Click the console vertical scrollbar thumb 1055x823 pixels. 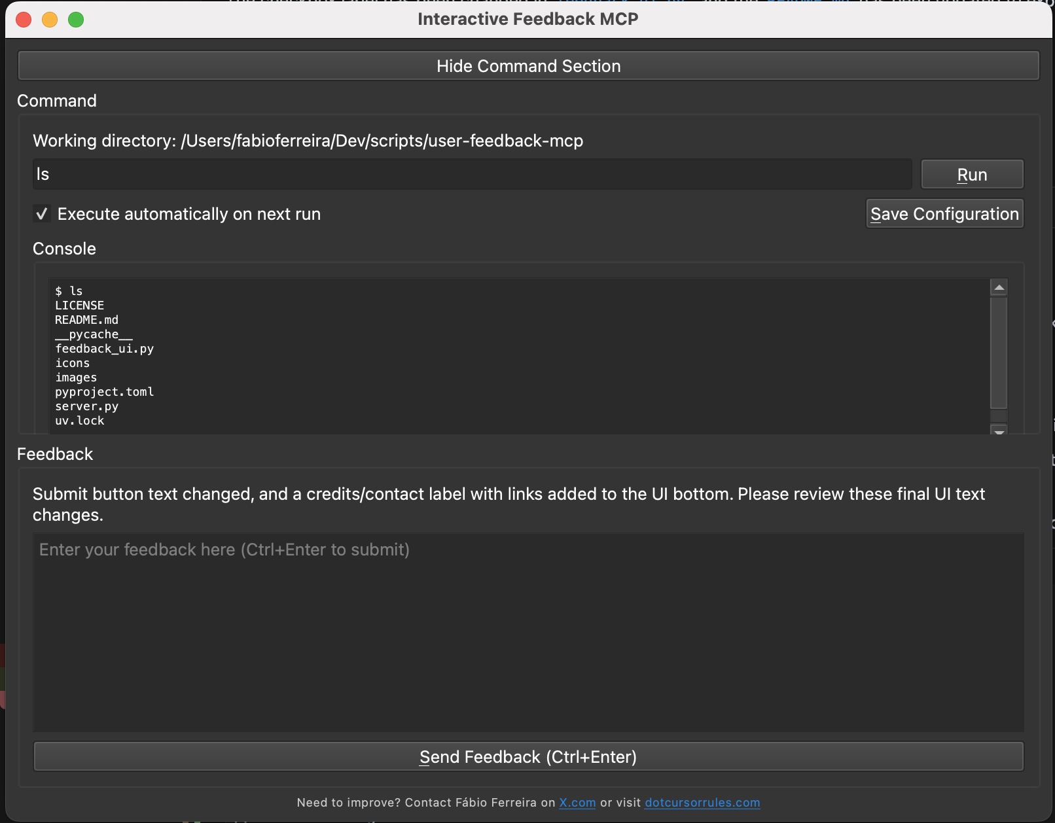tap(999, 353)
